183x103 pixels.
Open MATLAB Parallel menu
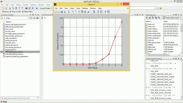[25, 5]
